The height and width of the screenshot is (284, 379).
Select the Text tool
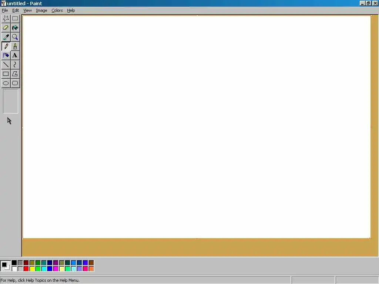[15, 55]
